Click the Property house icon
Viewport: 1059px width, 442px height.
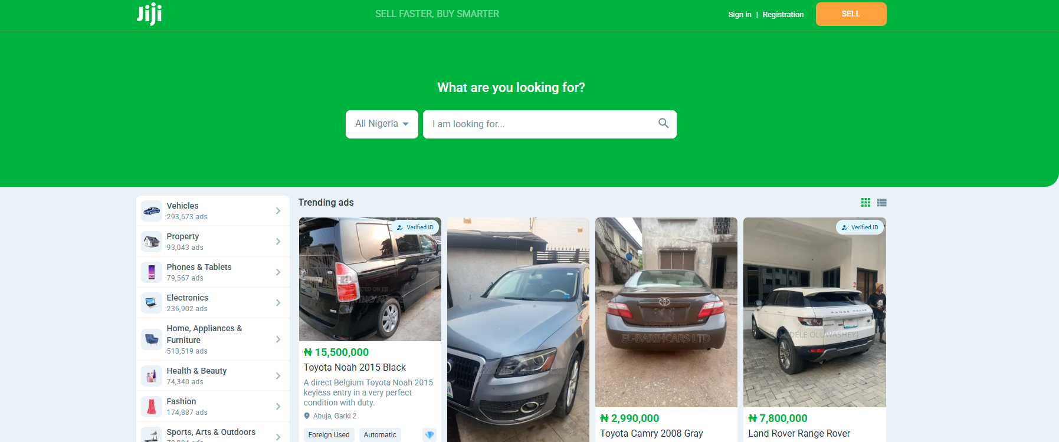152,242
